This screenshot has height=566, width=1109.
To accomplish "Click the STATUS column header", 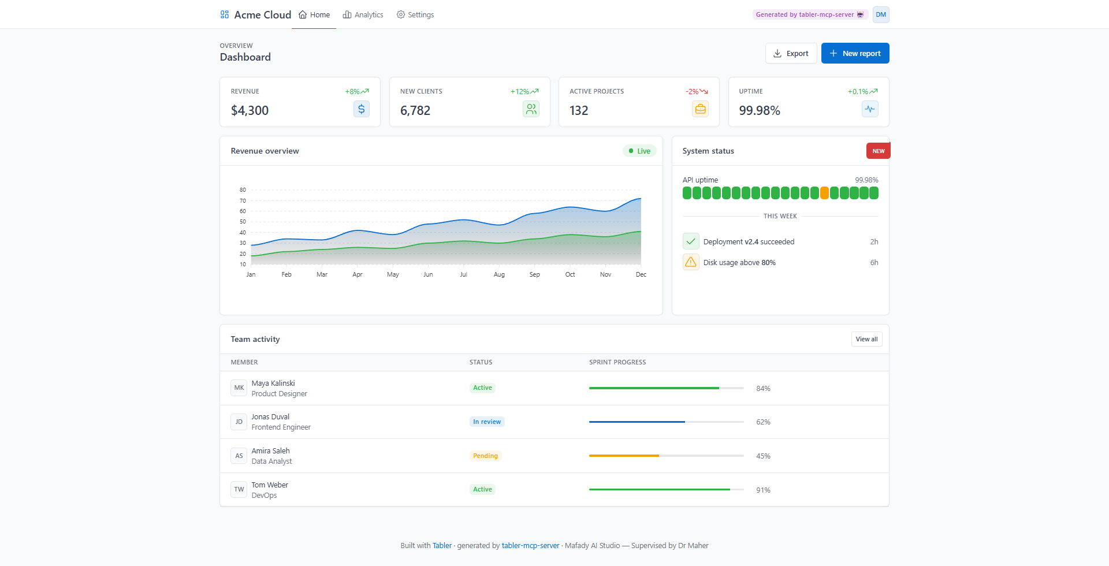I will [x=481, y=362].
